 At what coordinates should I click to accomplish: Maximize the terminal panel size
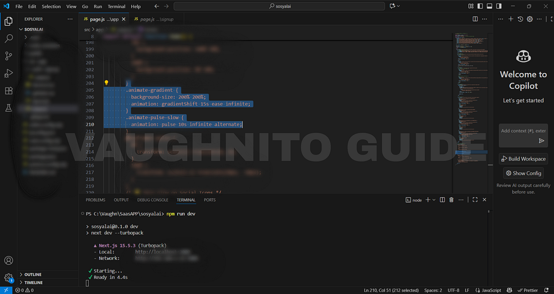(475, 200)
